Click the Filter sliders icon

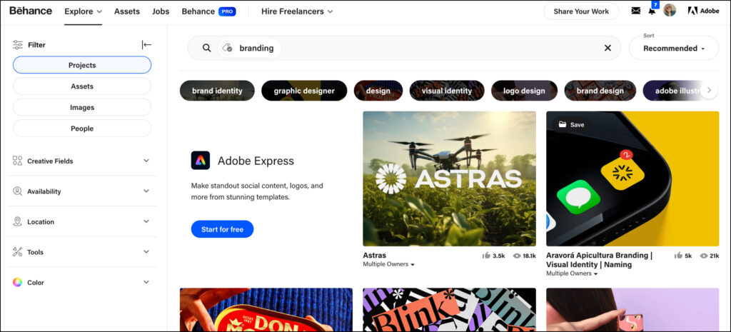18,45
